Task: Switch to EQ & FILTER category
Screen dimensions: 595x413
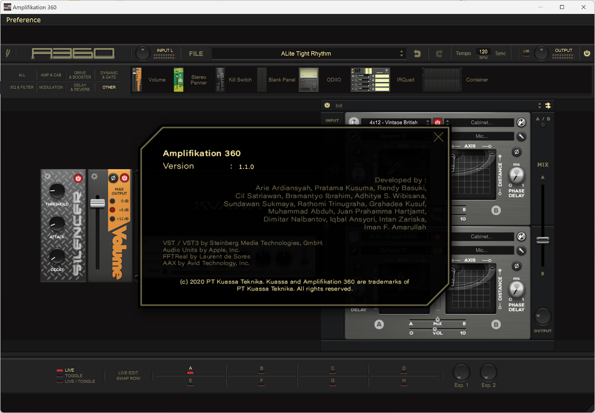Action: coord(22,87)
